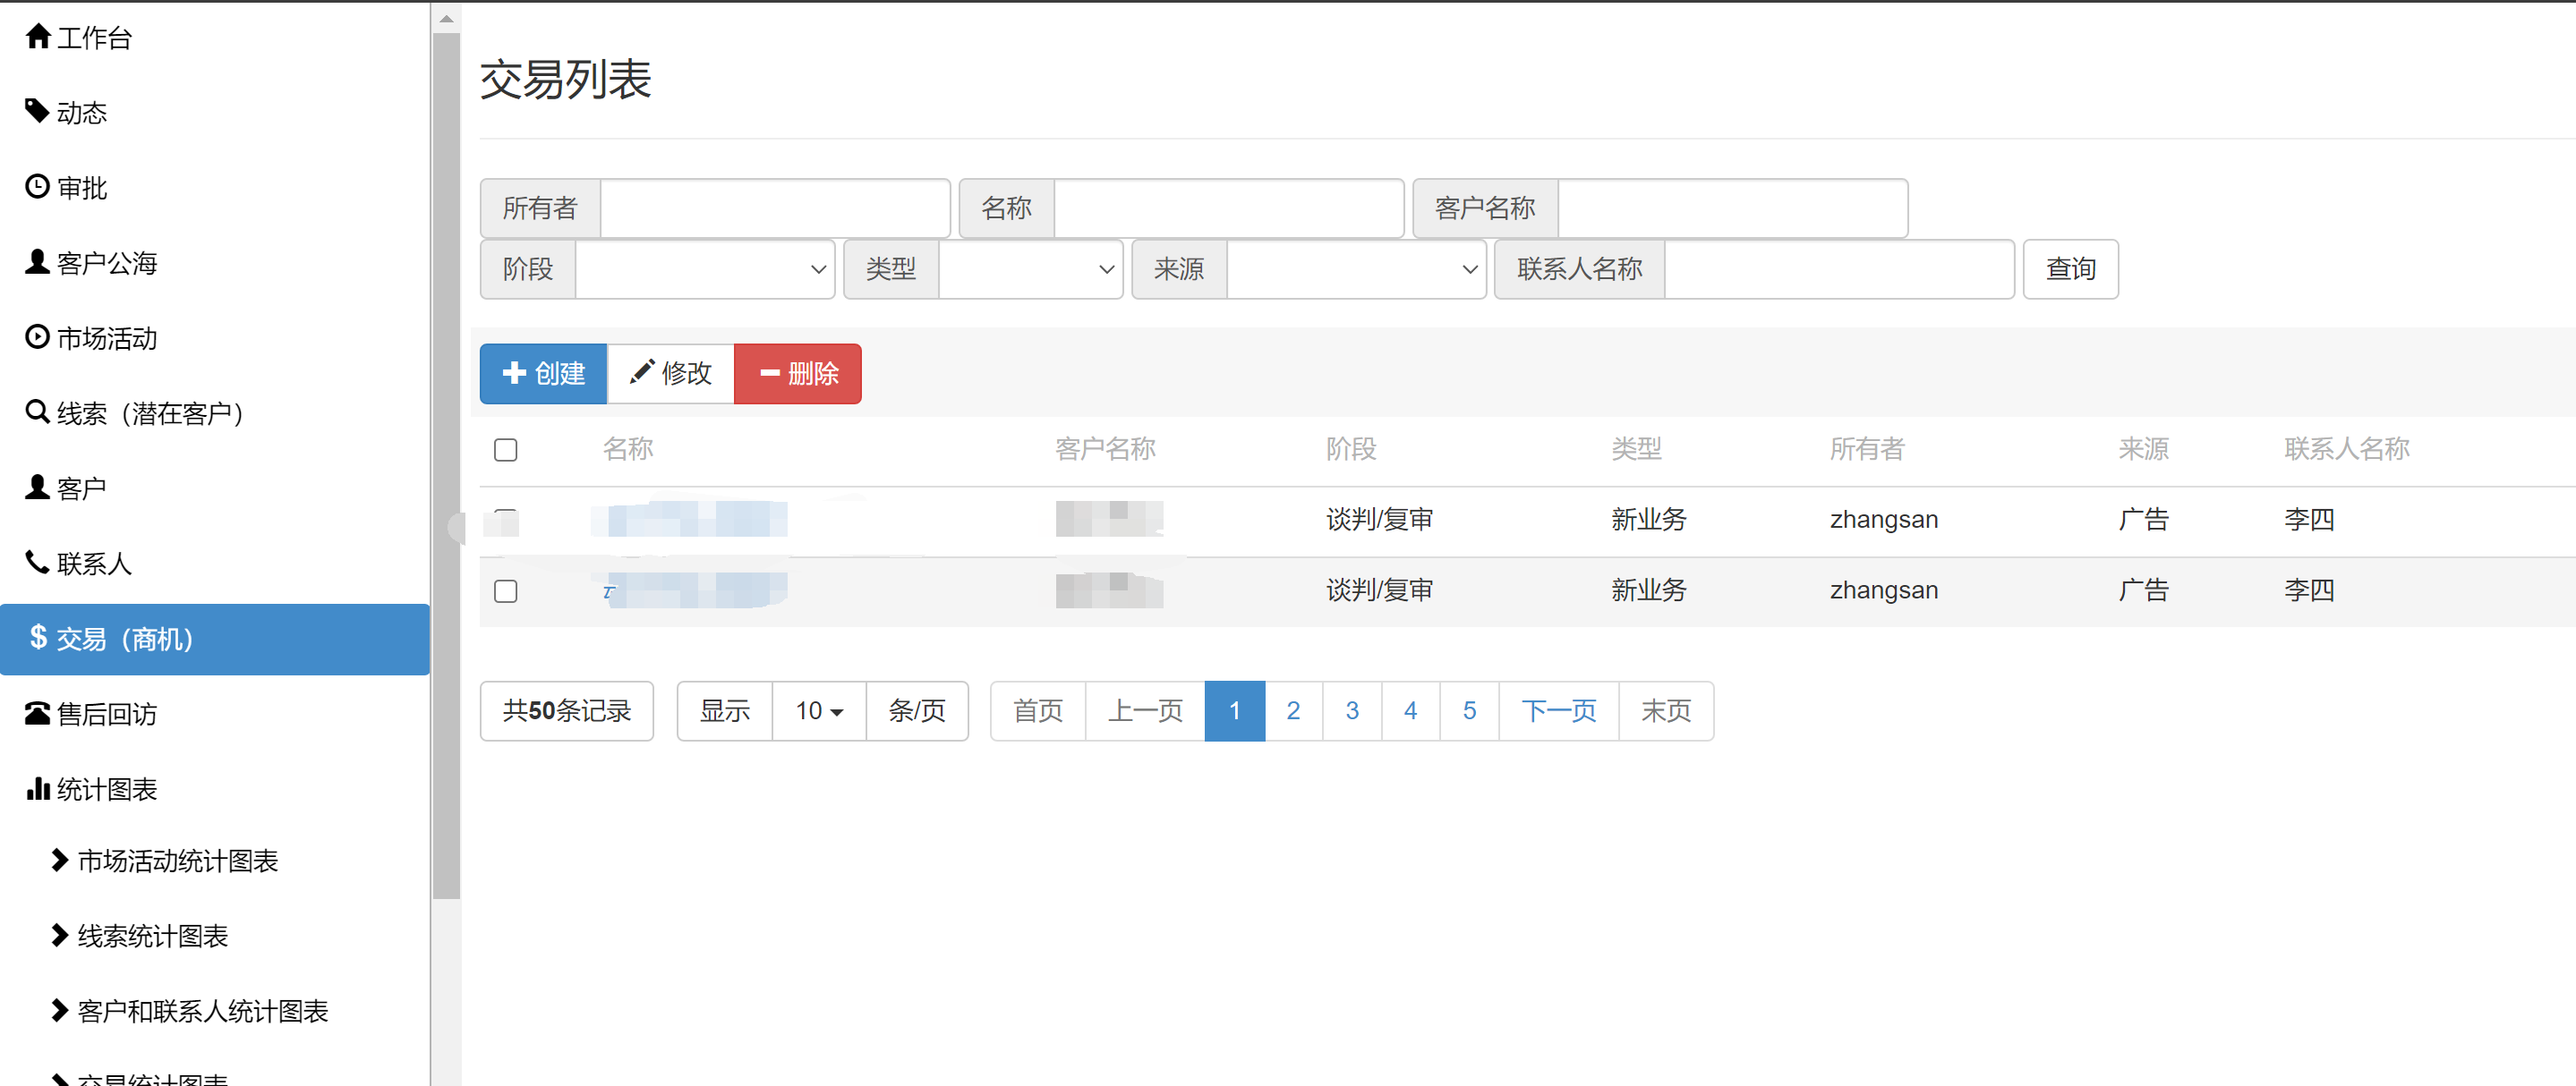
Task: Click the bar chart icon beside 统计图表
Action: (37, 788)
